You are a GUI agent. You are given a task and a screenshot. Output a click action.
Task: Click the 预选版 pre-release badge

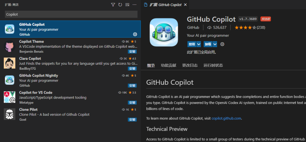[266, 19]
